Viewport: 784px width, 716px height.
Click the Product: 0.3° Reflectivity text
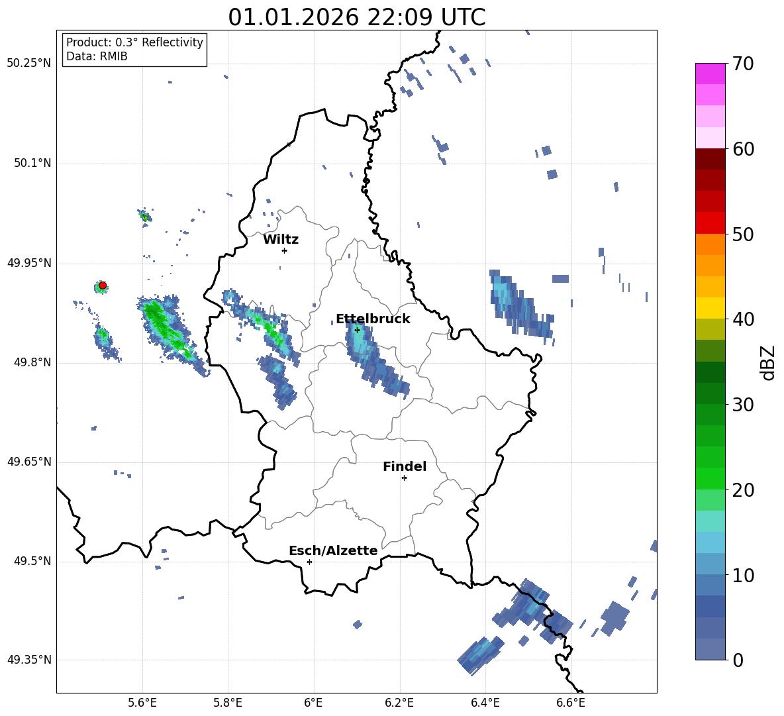(x=134, y=42)
